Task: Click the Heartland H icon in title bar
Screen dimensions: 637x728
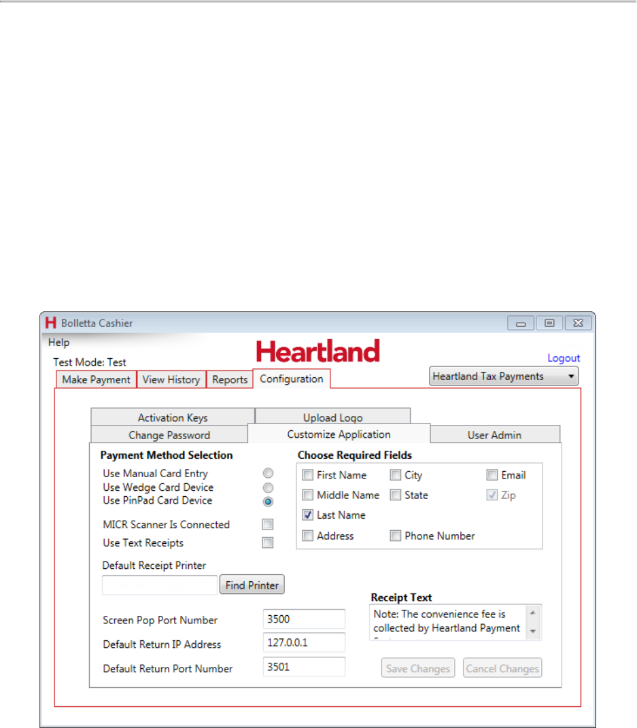Action: pos(50,323)
